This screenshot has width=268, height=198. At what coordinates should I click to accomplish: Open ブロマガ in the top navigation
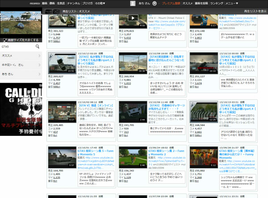88,3
